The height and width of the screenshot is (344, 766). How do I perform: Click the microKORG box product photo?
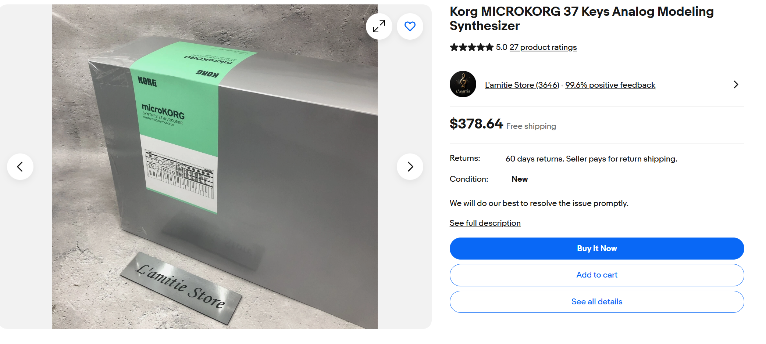pyautogui.click(x=215, y=167)
